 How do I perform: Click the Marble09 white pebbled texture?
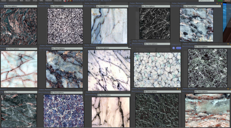point(157,70)
